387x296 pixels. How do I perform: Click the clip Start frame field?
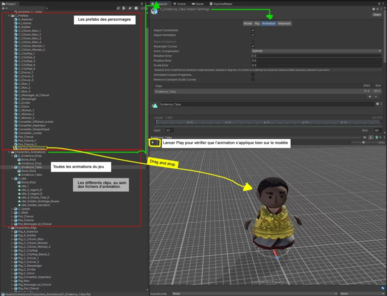170,130
